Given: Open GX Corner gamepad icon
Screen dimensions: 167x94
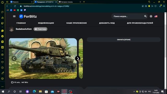Looking at the screenshot, I should [x=7, y=2].
